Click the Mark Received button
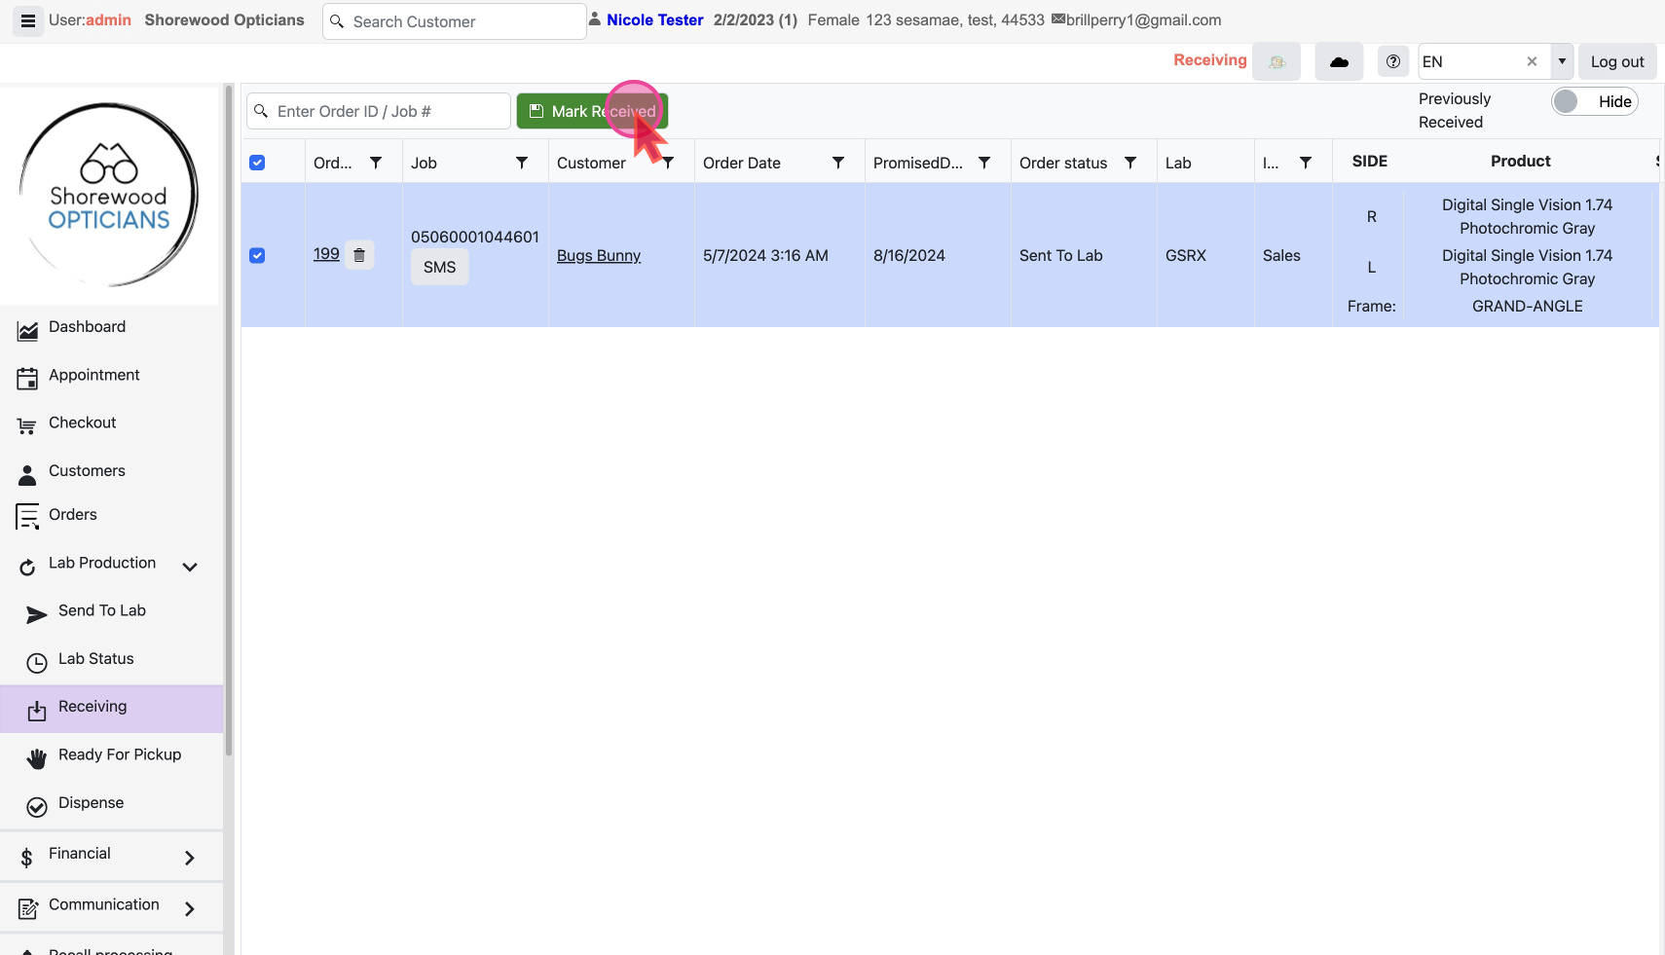The height and width of the screenshot is (955, 1665). pyautogui.click(x=592, y=111)
